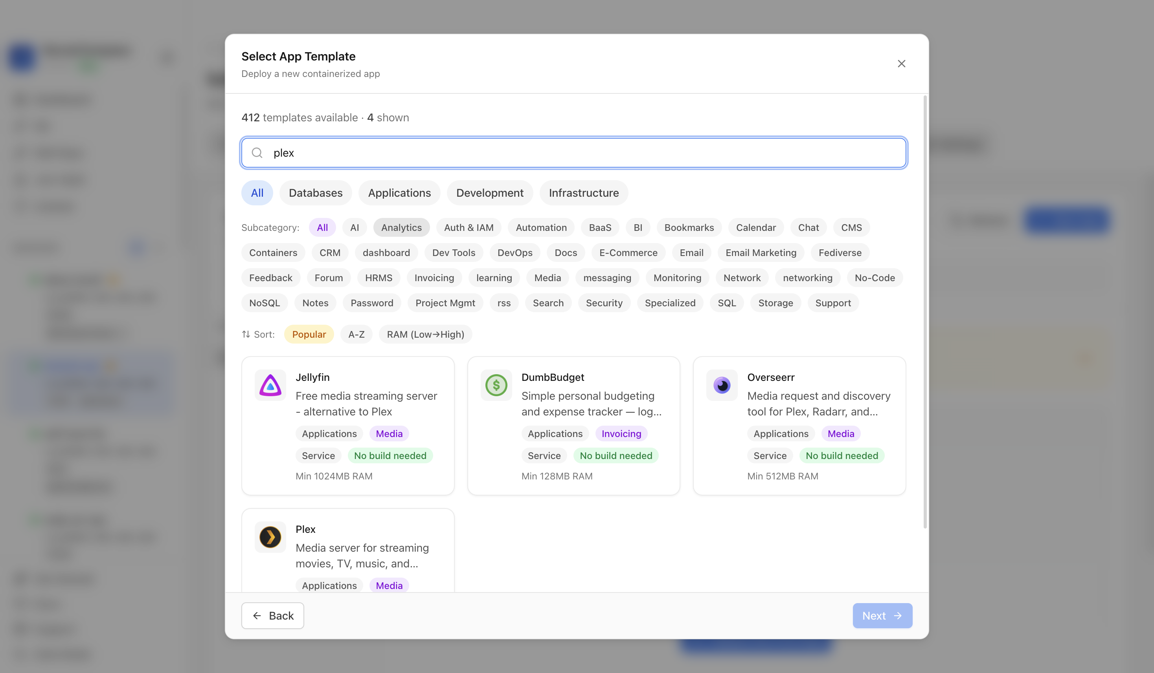This screenshot has height=673, width=1154.
Task: Close the Select App Template dialog
Action: 901,64
